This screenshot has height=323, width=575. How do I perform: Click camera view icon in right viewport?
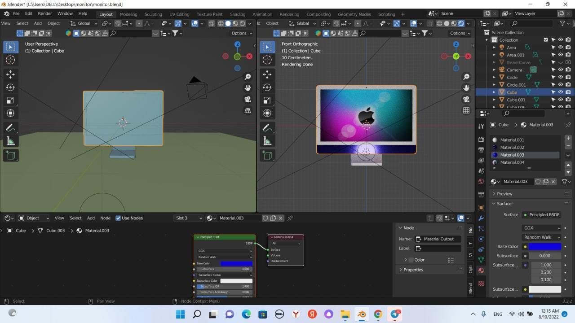[x=466, y=99]
